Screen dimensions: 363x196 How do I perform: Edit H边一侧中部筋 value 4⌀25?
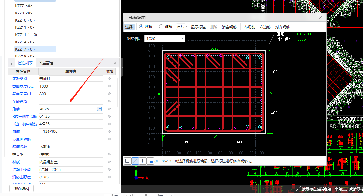tap(70, 124)
